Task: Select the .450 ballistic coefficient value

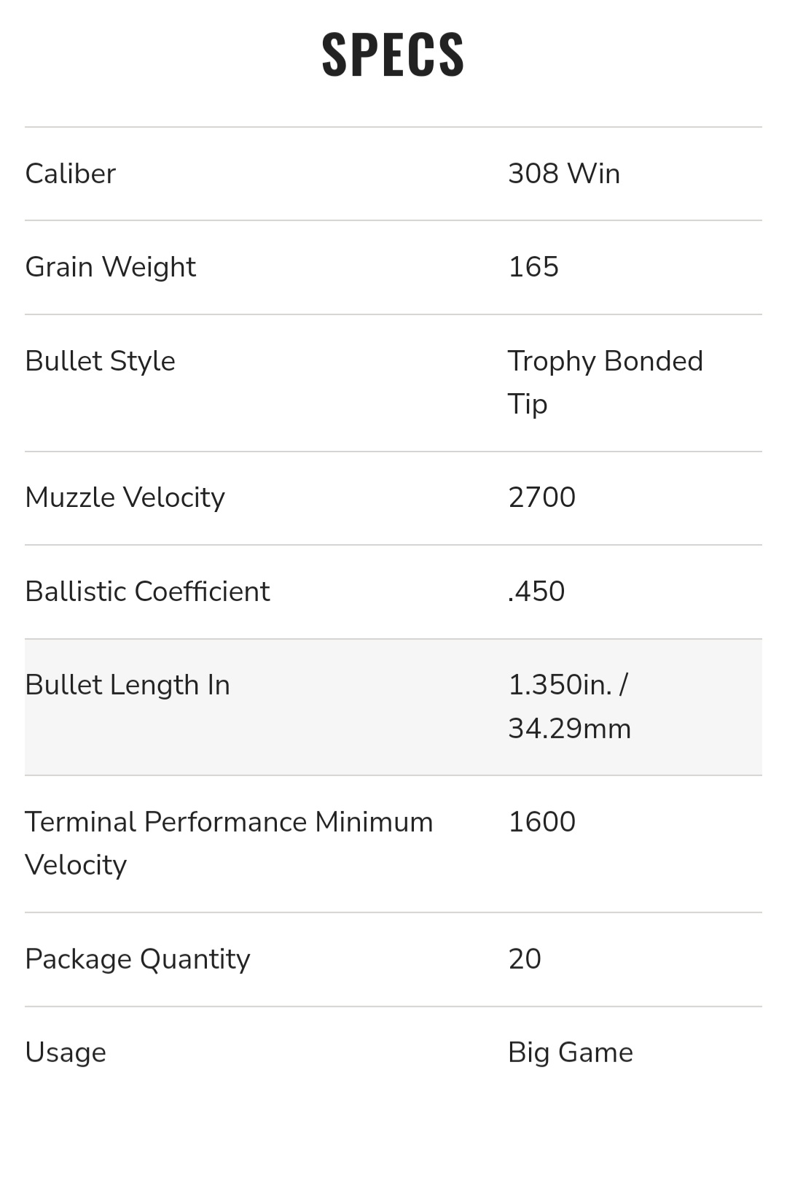Action: [536, 592]
